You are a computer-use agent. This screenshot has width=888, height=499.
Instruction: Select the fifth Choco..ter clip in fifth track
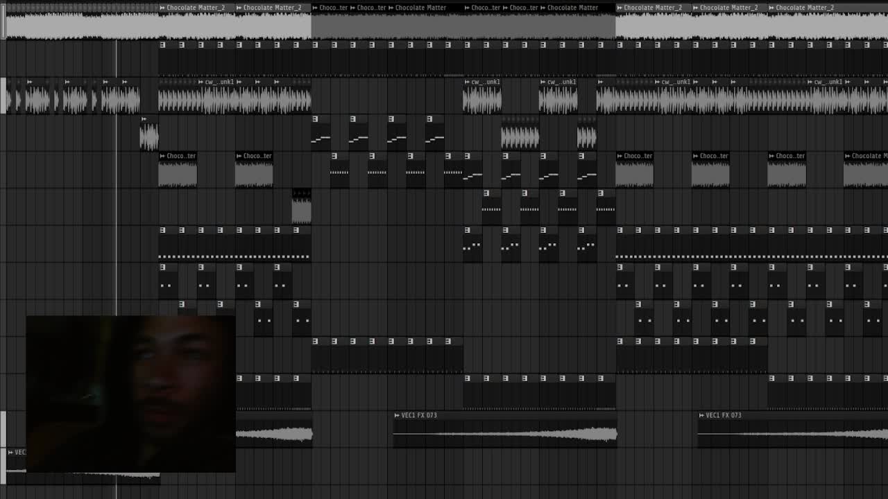coord(787,170)
